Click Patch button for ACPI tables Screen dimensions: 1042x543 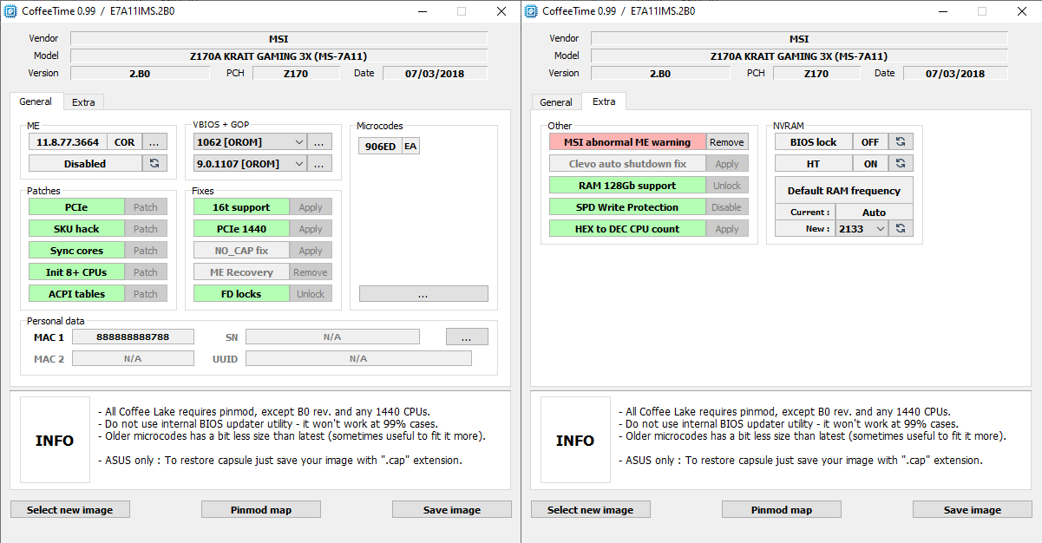[x=146, y=293]
